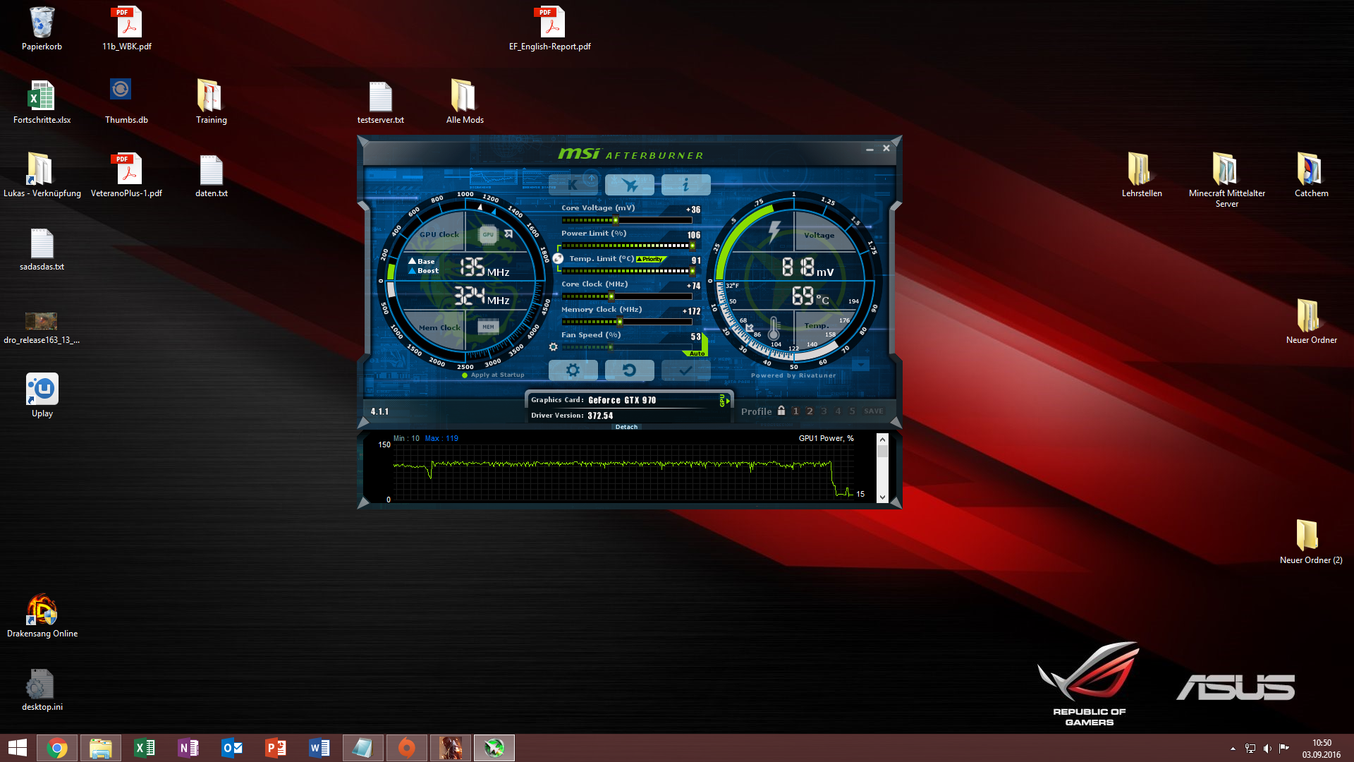Screen dimensions: 1354x762
Task: Open the info 'i' button
Action: [x=685, y=185]
